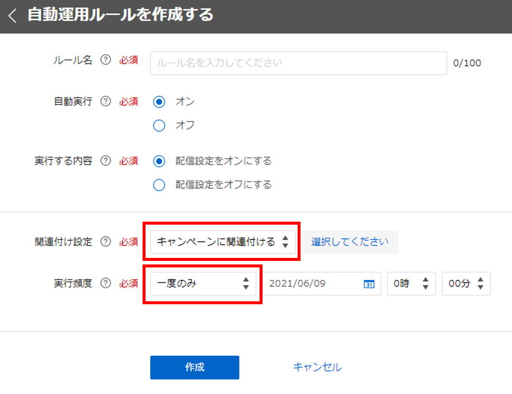
Task: Choose 配信設定をオフにする option
Action: 159,185
